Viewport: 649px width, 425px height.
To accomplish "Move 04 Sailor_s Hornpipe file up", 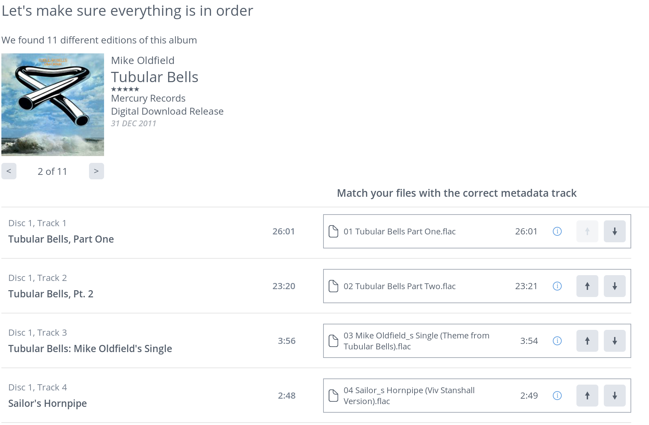I will pos(587,396).
